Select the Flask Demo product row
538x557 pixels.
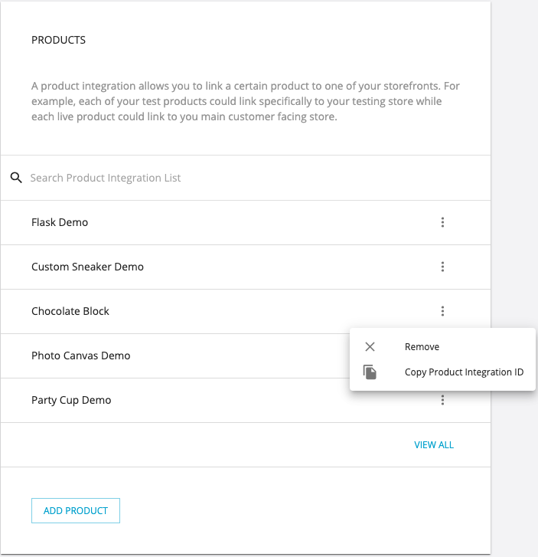[246, 222]
